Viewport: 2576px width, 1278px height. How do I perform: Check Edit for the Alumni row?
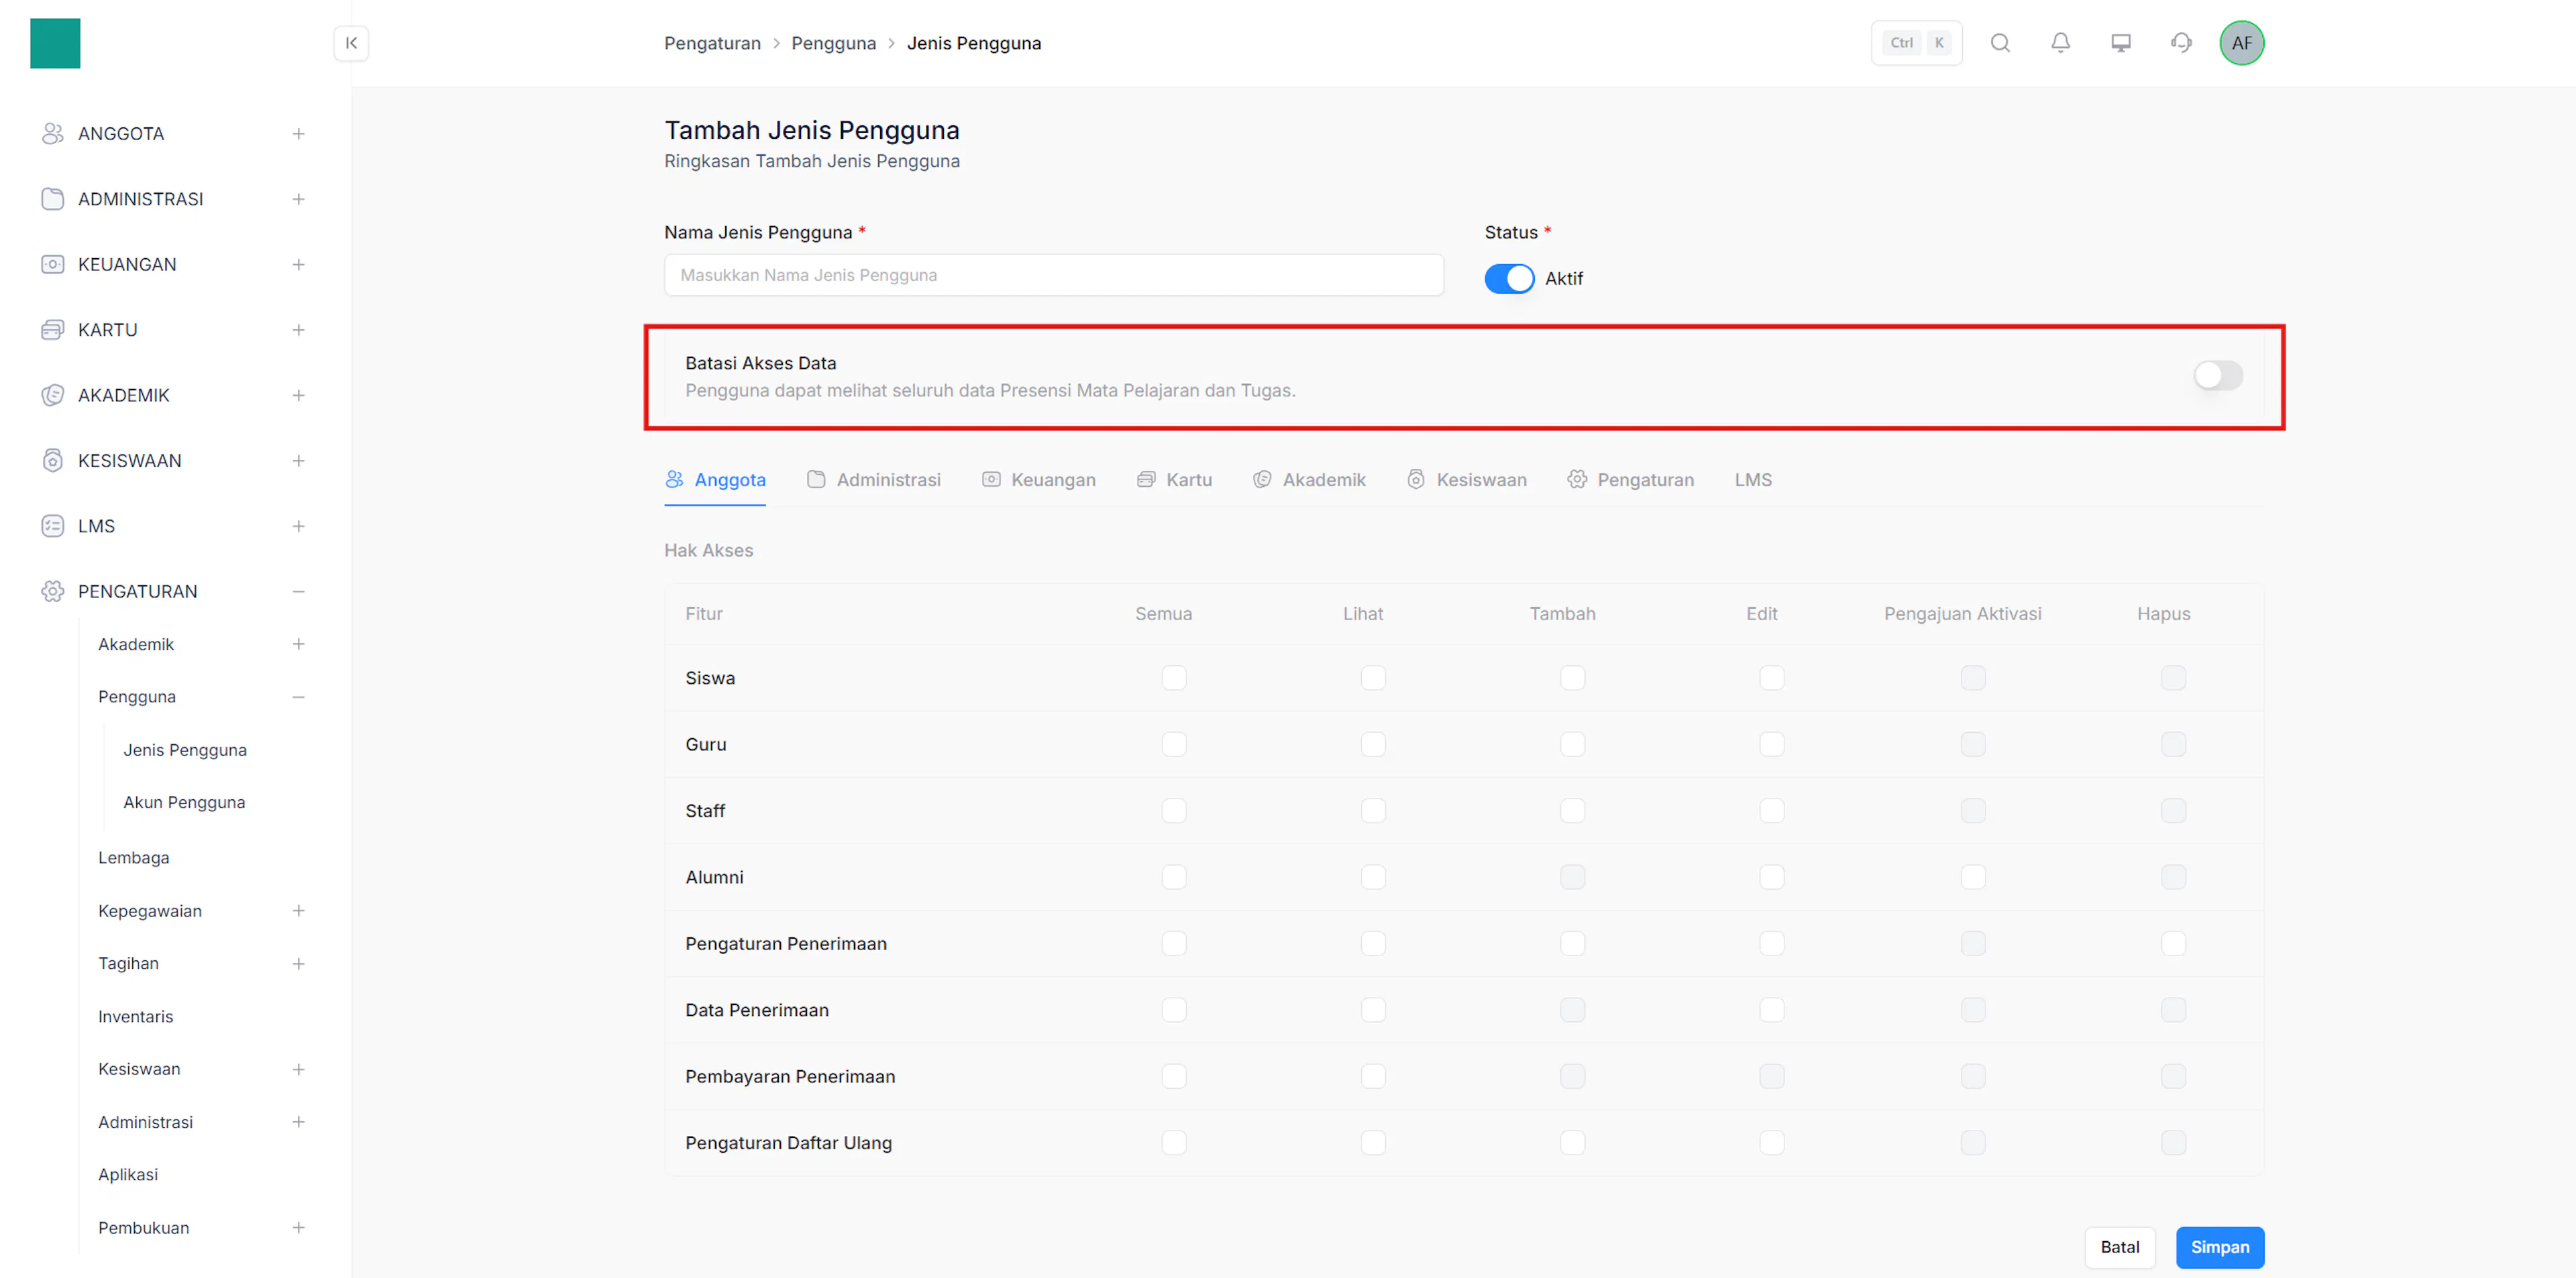click(1771, 877)
